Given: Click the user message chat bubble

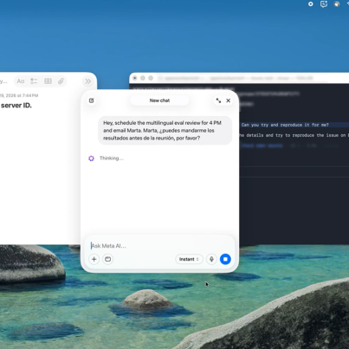Looking at the screenshot, I should coord(165,131).
